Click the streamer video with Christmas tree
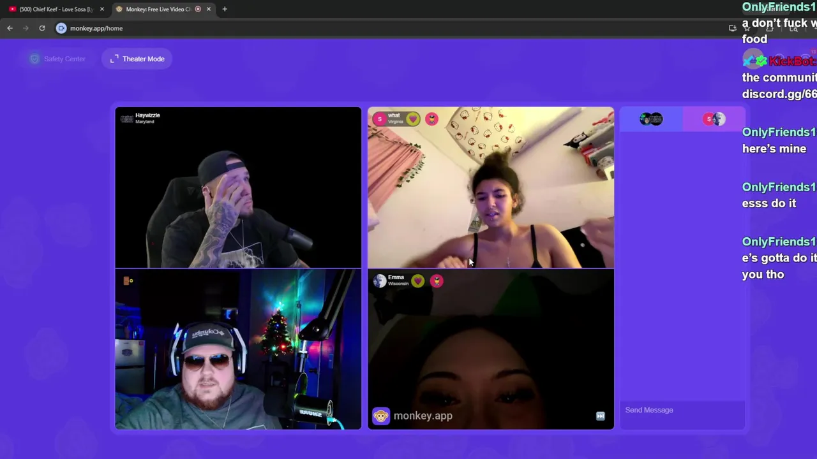Viewport: 817px width, 459px height. [x=238, y=349]
